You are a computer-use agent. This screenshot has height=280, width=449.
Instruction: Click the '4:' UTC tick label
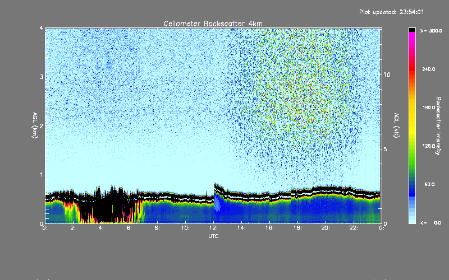(x=102, y=228)
